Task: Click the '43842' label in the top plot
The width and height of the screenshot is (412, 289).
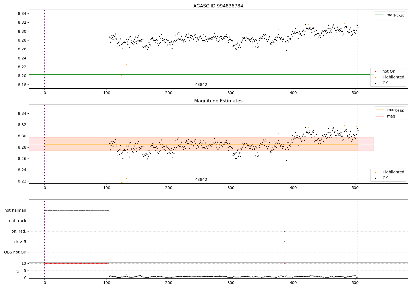Action: coord(201,85)
